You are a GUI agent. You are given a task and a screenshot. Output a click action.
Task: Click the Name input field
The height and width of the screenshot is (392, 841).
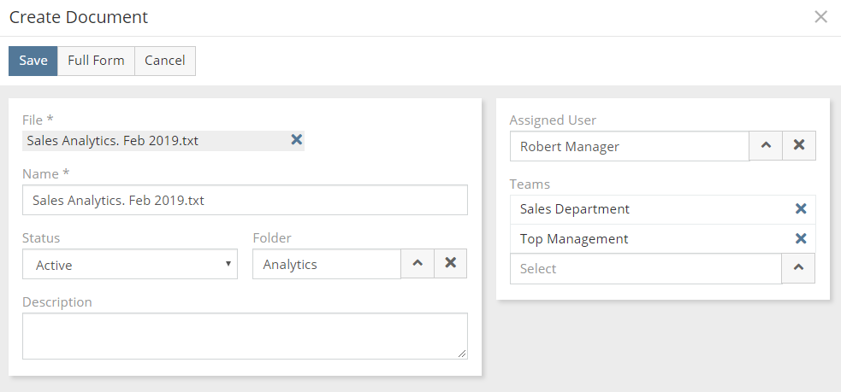[x=245, y=201]
